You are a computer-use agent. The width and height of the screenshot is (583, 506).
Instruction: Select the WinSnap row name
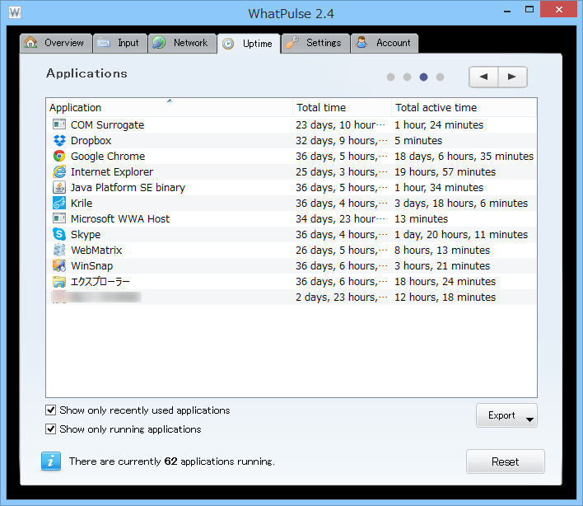[x=92, y=265]
